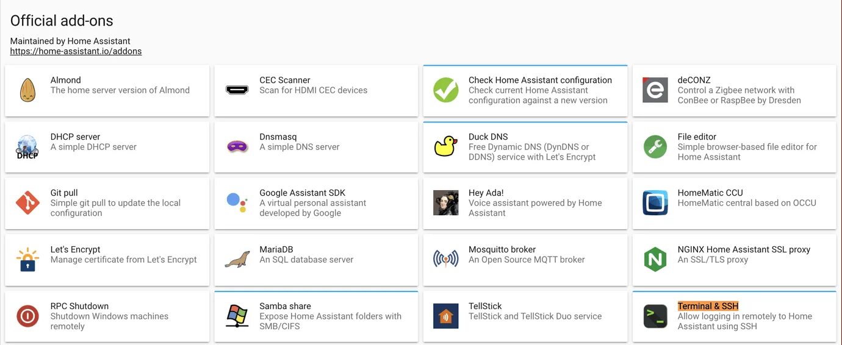This screenshot has width=842, height=345.
Task: Click the yellow Duck DNS duck icon
Action: [x=446, y=147]
